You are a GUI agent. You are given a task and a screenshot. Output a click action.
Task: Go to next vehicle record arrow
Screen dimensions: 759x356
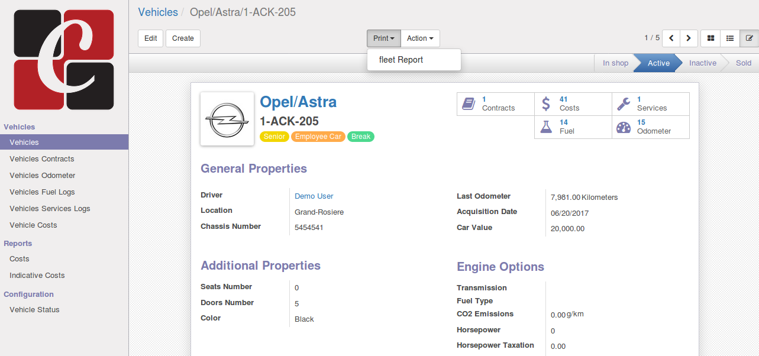click(689, 38)
